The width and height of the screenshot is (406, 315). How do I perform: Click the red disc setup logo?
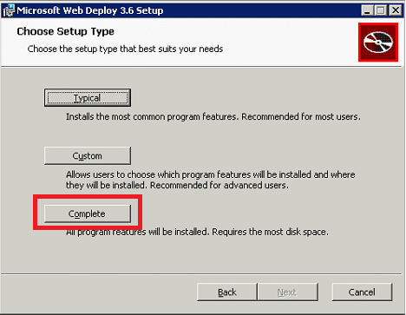pyautogui.click(x=378, y=43)
